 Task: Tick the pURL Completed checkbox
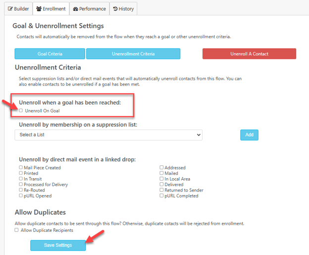tap(161, 196)
